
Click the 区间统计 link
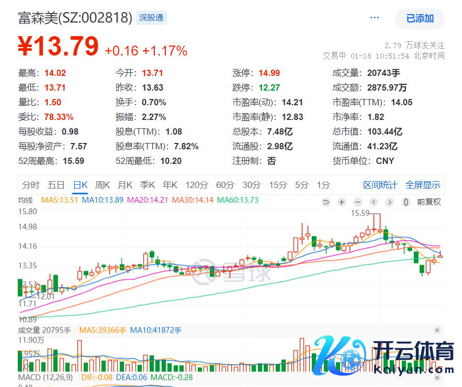coord(380,185)
